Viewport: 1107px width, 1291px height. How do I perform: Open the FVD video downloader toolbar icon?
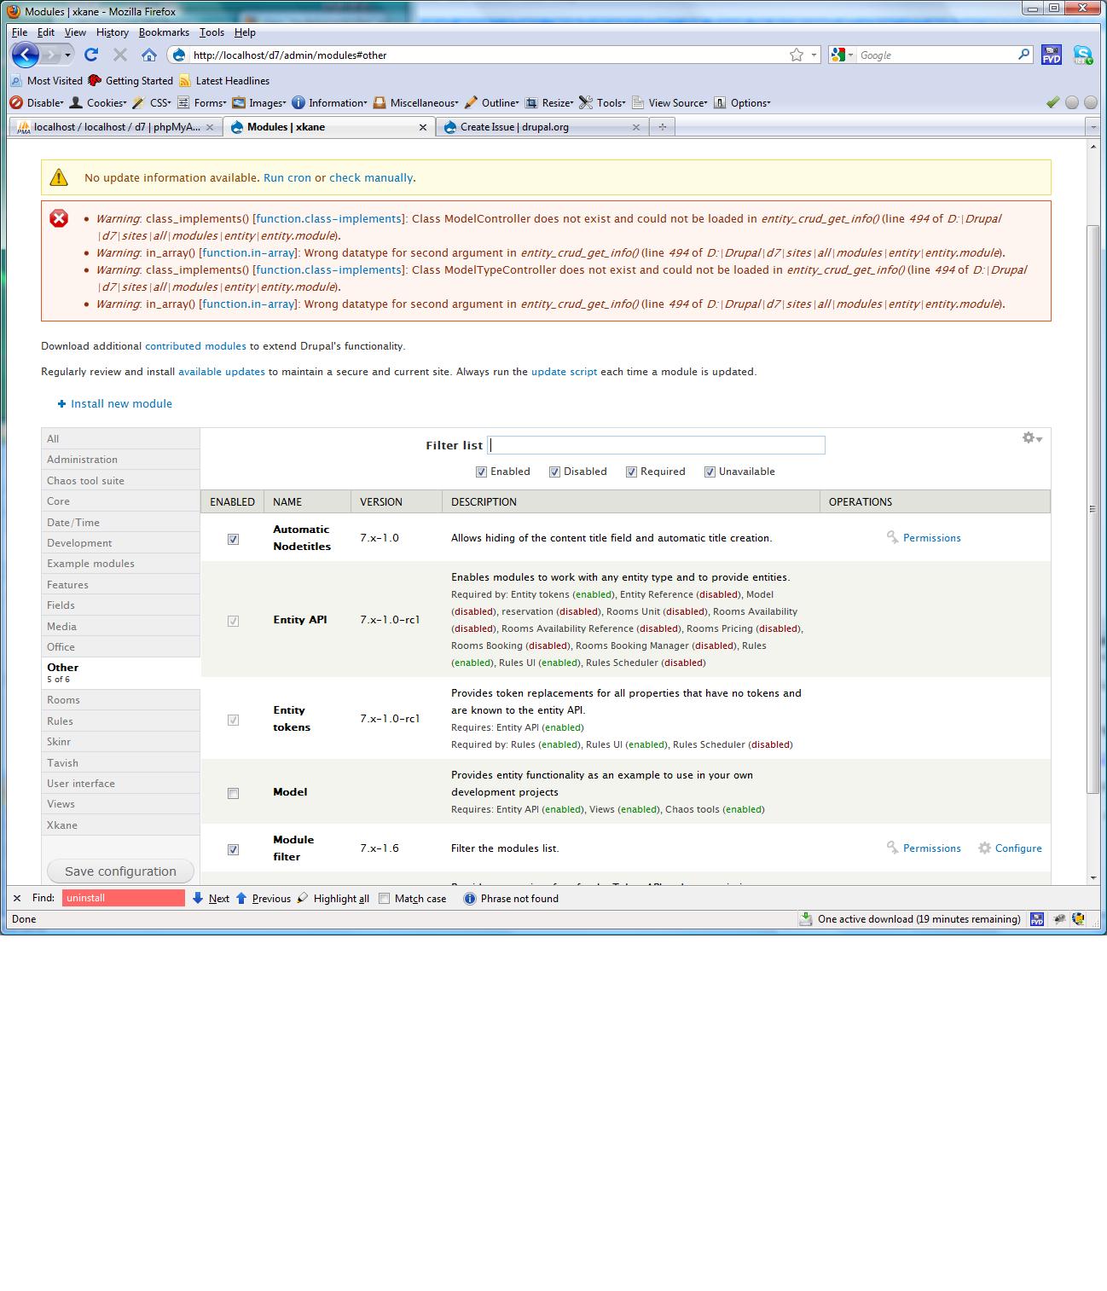[1052, 55]
